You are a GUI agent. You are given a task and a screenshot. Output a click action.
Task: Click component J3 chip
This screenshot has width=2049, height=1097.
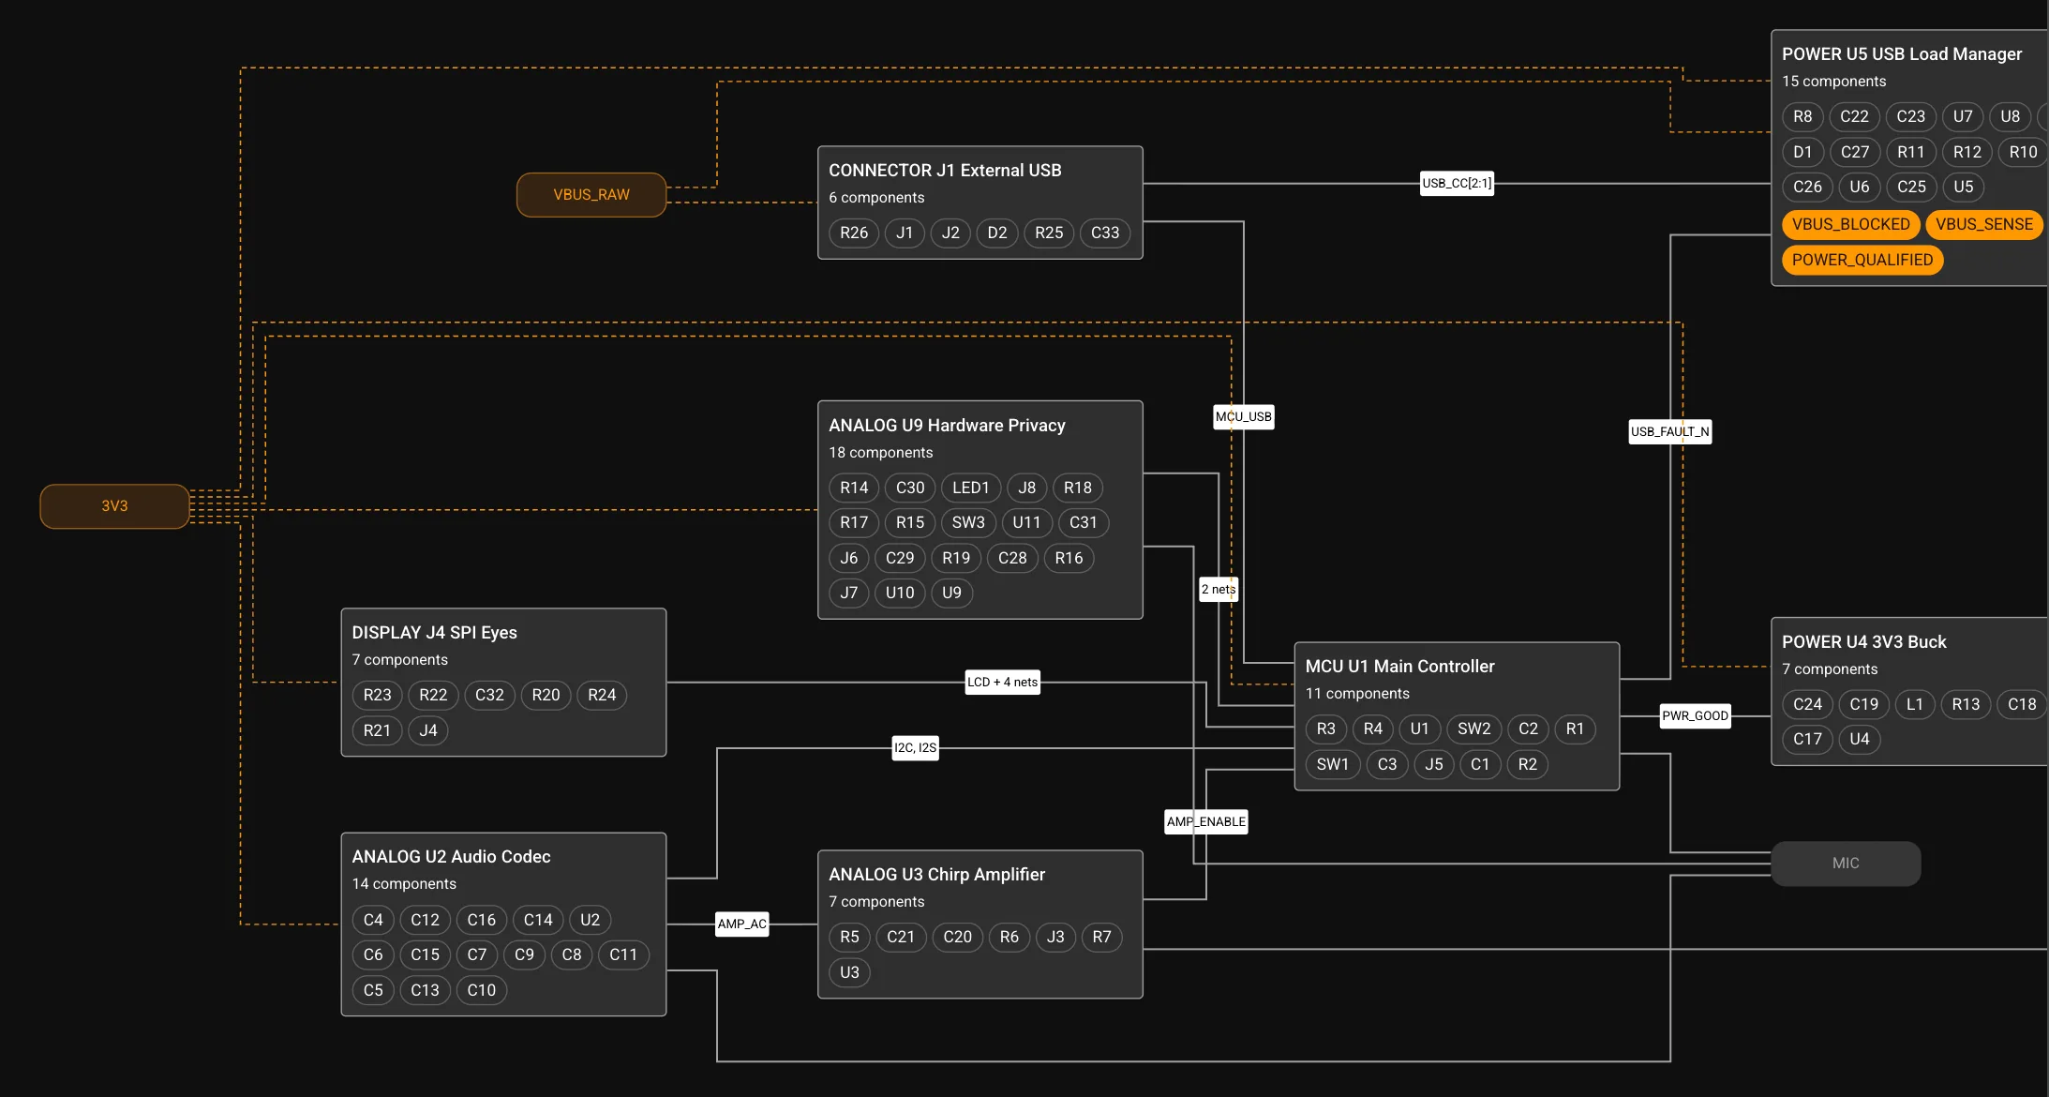click(1055, 938)
